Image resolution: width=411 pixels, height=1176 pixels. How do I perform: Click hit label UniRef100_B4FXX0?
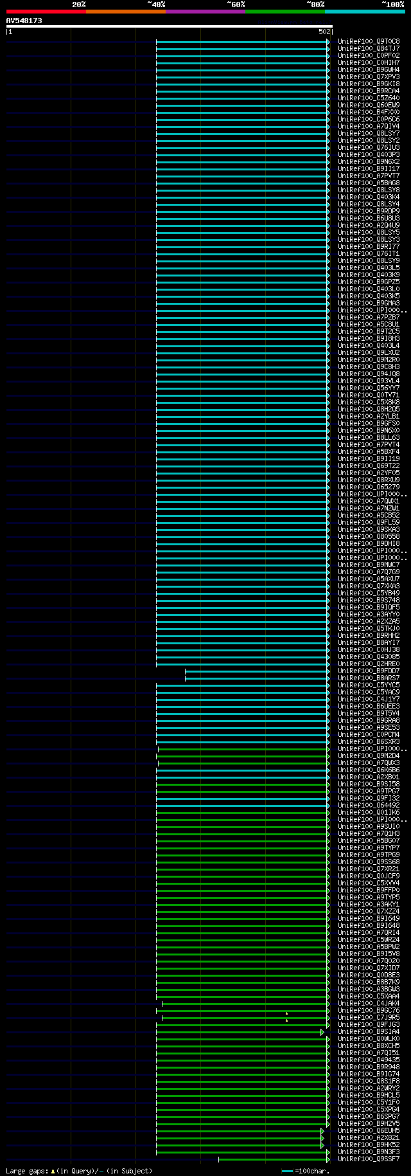coord(369,113)
